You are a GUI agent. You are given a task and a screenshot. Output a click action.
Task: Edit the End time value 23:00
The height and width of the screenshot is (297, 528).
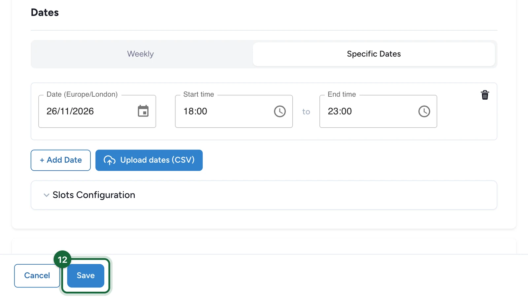pos(340,111)
